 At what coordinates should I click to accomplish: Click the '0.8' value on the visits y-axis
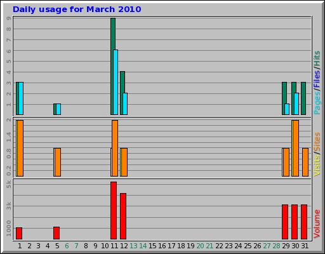coord(9,154)
